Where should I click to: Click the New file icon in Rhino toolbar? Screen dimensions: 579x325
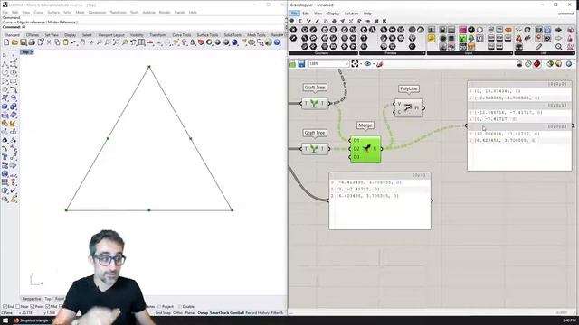(x=6, y=42)
